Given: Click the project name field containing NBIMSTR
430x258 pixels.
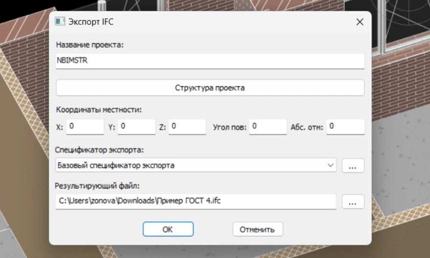Looking at the screenshot, I should click(x=210, y=61).
